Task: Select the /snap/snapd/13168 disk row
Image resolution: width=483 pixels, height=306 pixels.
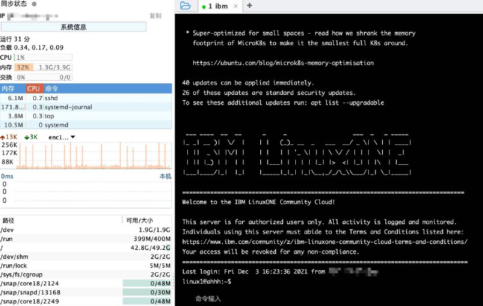Action: pyautogui.click(x=86, y=292)
